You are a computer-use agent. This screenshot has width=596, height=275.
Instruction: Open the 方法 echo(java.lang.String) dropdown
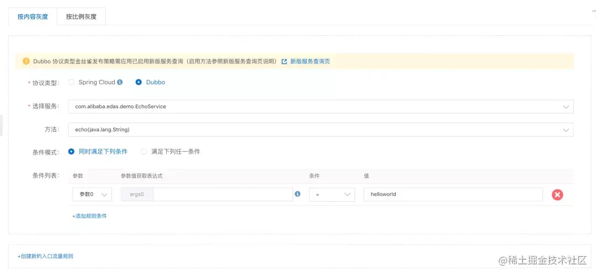click(321, 130)
